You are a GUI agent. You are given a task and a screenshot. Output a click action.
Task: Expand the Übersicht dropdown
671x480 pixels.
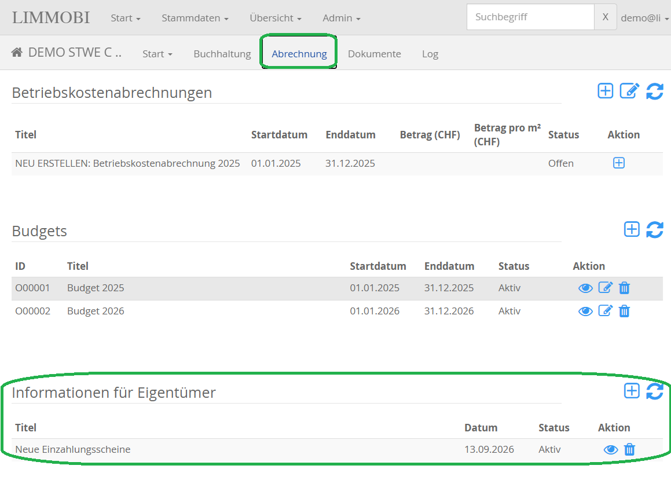click(x=276, y=18)
